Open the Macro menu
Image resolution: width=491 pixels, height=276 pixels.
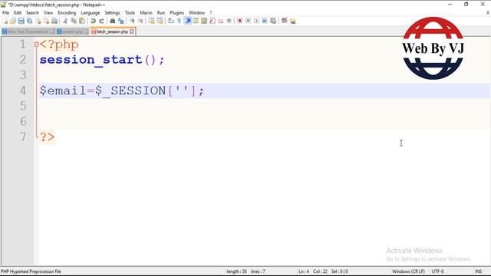pyautogui.click(x=146, y=13)
